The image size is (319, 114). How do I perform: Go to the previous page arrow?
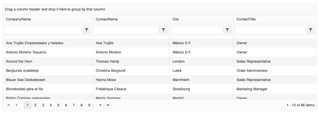point(16,105)
